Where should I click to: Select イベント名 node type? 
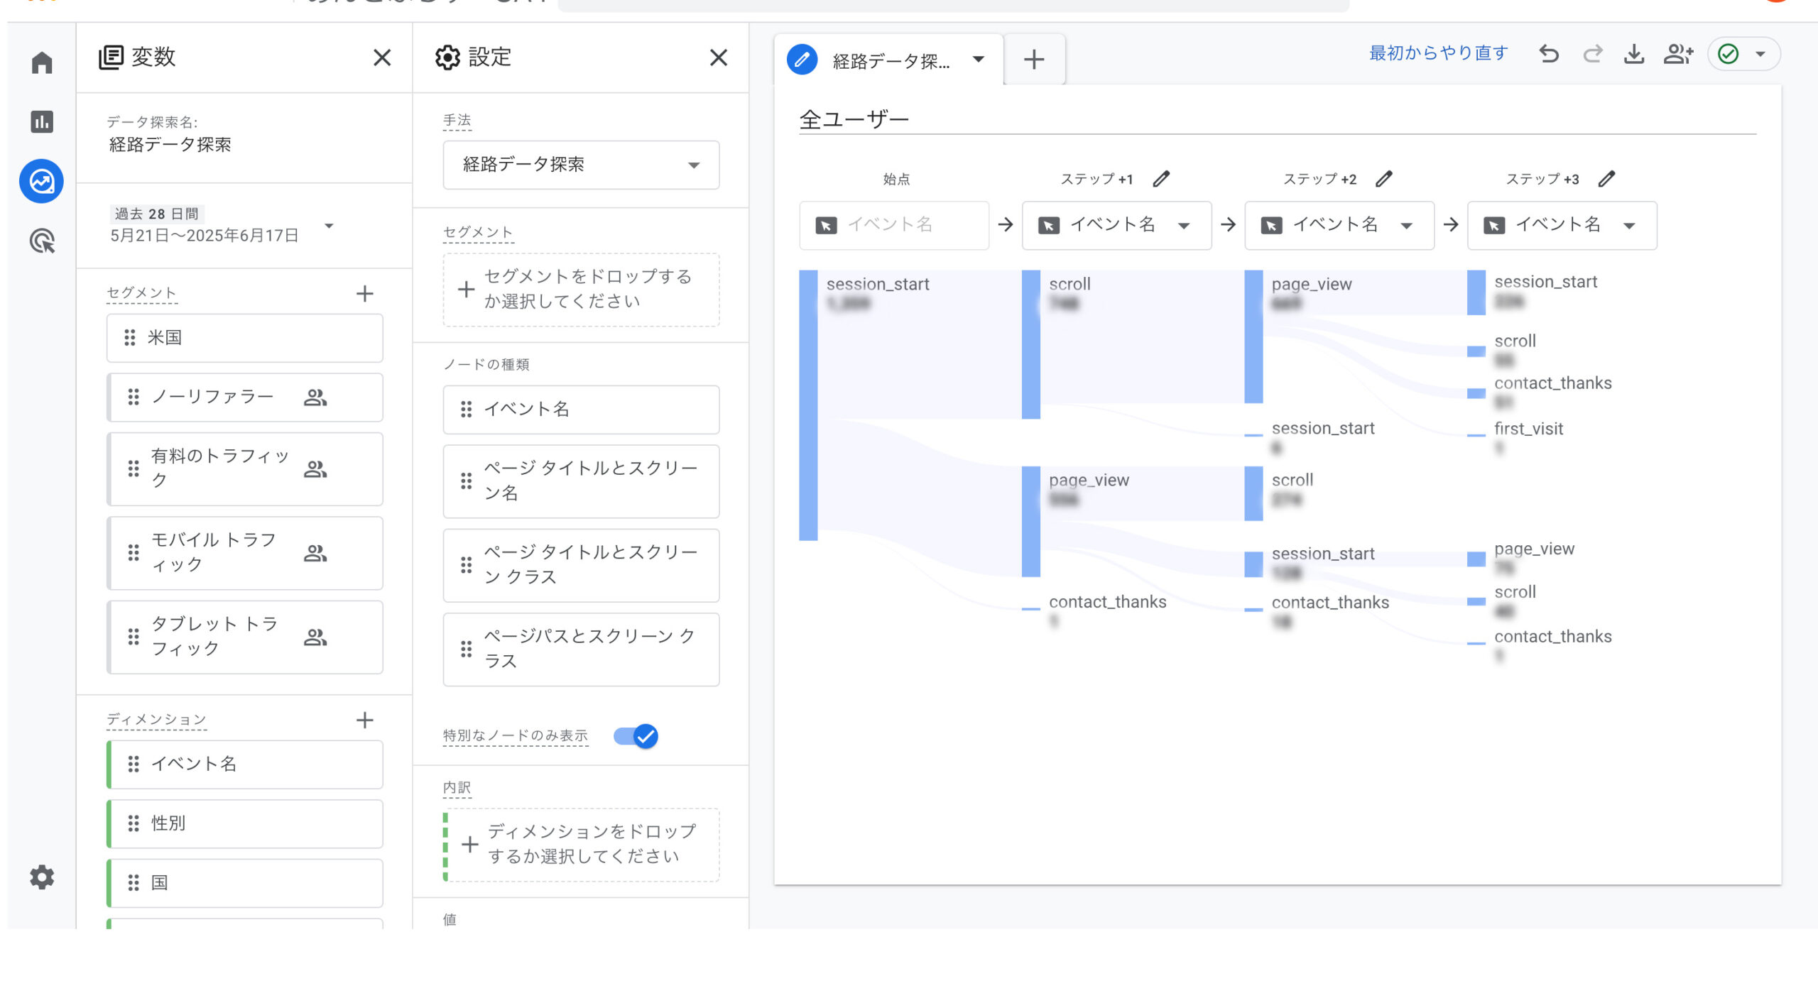(x=581, y=410)
